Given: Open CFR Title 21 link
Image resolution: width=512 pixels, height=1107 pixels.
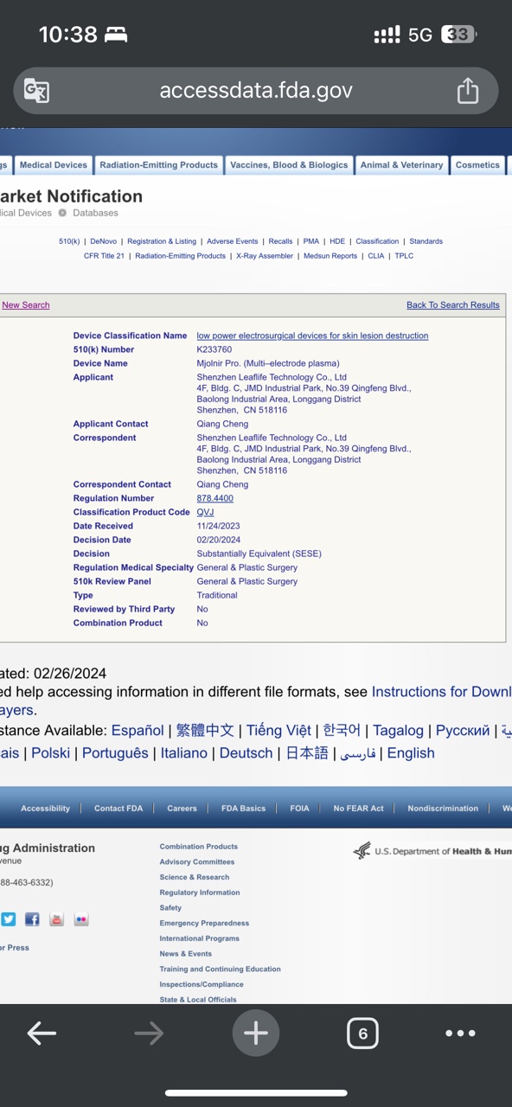Looking at the screenshot, I should 104,256.
